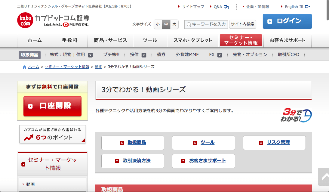Set font size to 大
This screenshot has height=192, width=329.
[x=174, y=24]
